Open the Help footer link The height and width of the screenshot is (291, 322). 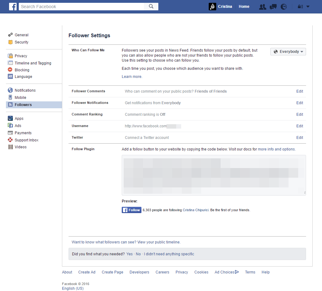265,272
